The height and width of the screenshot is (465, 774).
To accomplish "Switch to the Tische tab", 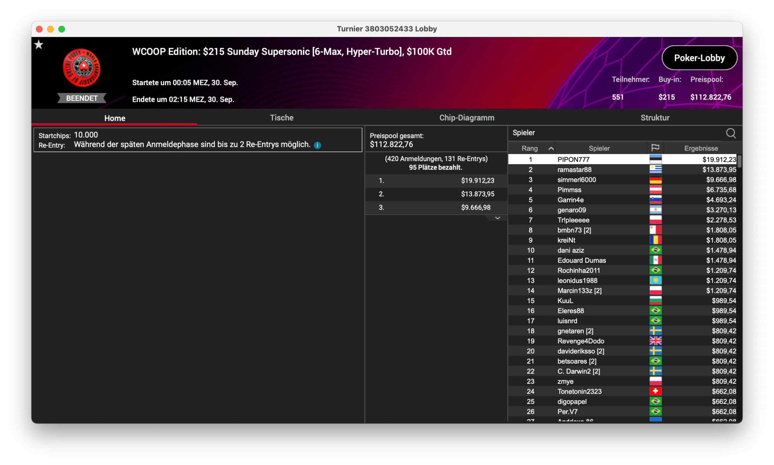I will coord(281,118).
